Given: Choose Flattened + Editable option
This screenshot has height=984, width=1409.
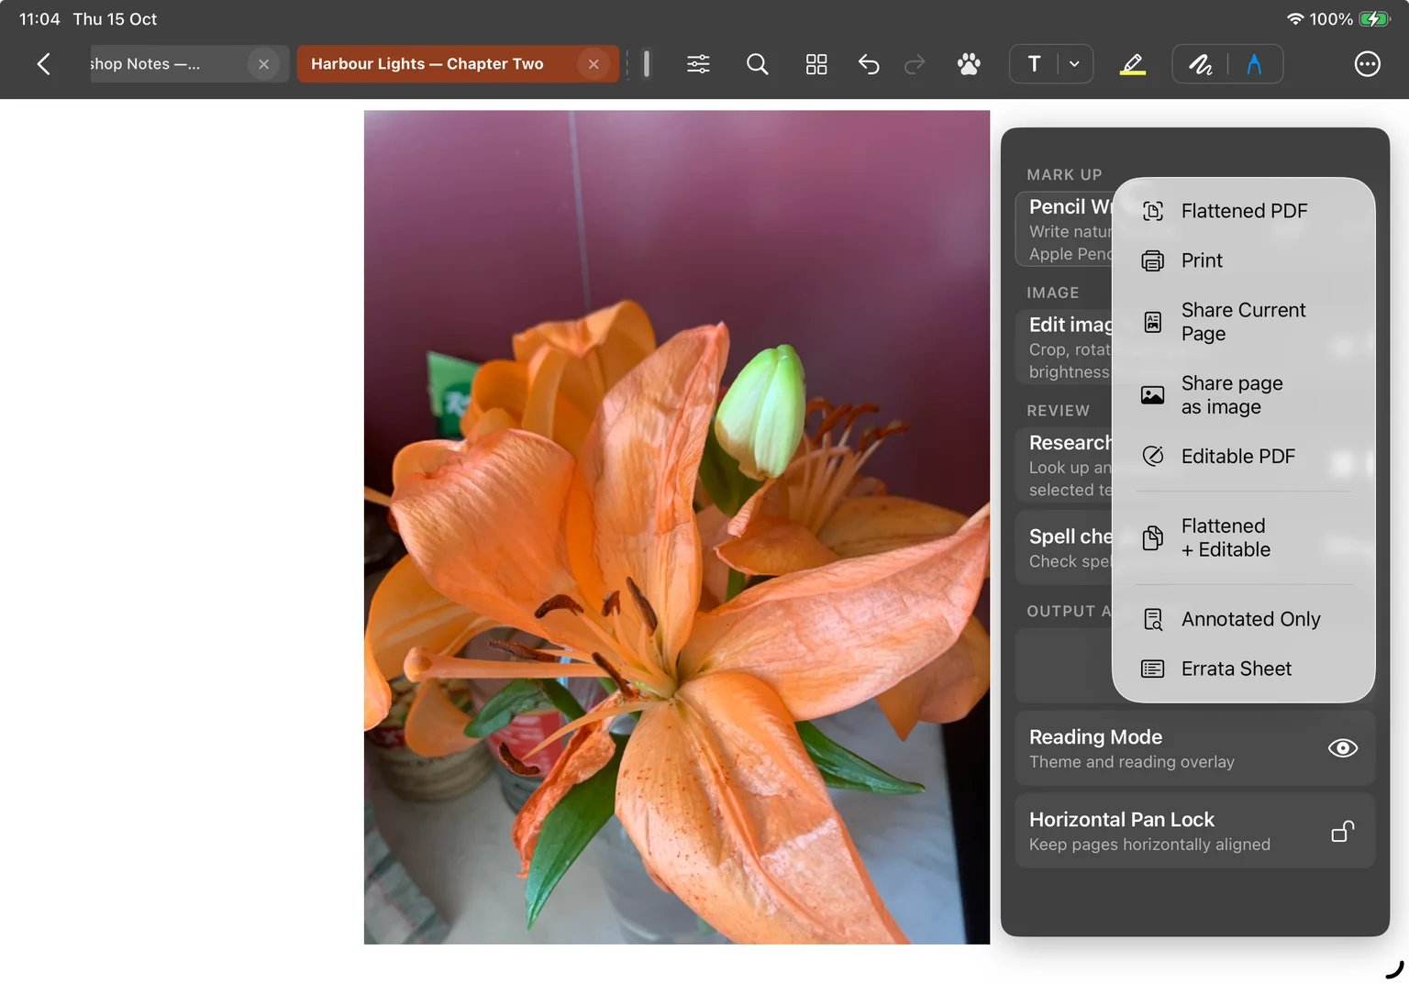Looking at the screenshot, I should [1243, 537].
